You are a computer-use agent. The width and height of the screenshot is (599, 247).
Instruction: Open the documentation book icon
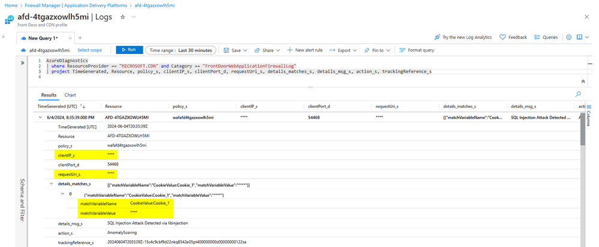click(580, 37)
